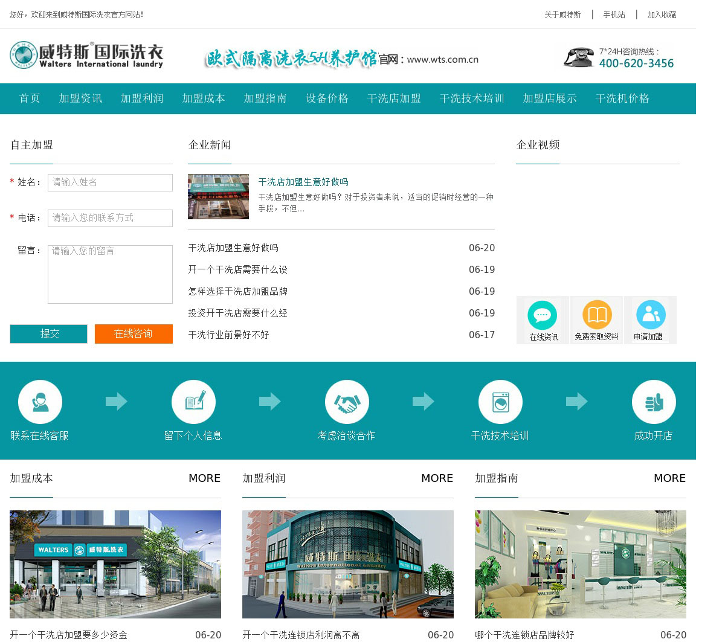725x642 pixels.
Task: Go to 干洗技术培训 in the nav bar
Action: click(x=472, y=98)
